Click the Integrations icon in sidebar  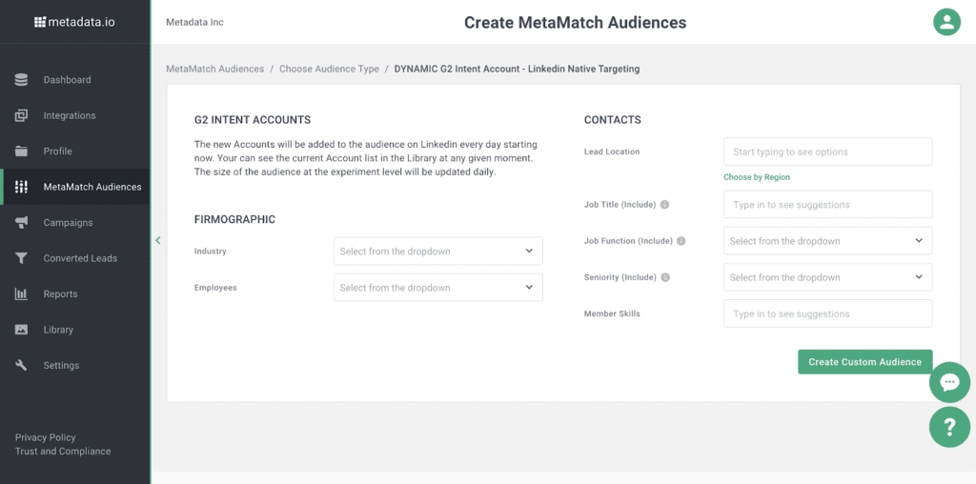tap(21, 115)
